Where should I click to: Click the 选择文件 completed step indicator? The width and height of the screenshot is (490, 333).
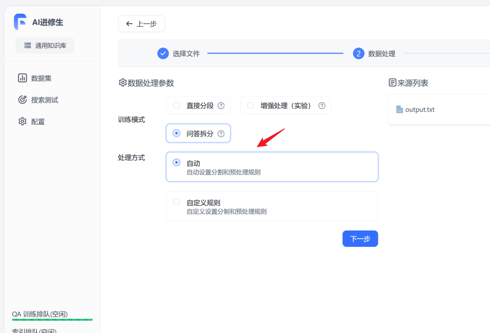(163, 54)
